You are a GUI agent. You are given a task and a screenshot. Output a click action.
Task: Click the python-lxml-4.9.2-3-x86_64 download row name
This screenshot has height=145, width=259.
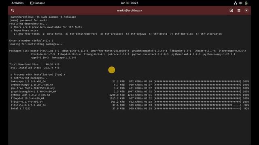tap(30, 95)
